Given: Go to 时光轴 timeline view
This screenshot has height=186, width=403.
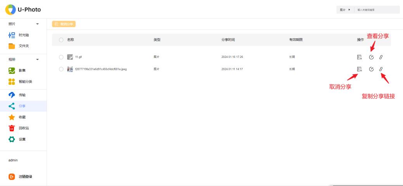Looking at the screenshot, I should point(23,35).
